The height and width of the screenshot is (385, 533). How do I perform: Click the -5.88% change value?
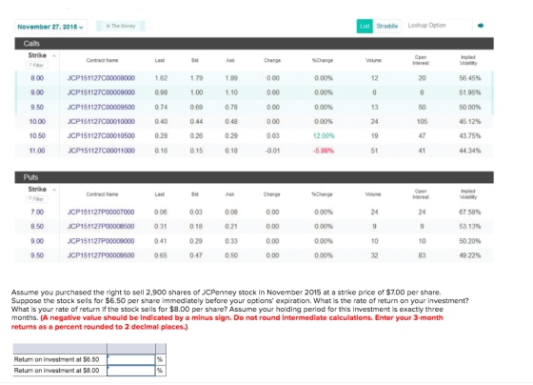[324, 151]
